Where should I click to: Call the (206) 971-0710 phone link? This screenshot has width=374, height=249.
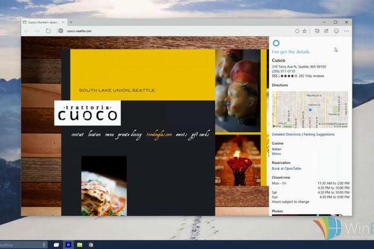(x=284, y=71)
